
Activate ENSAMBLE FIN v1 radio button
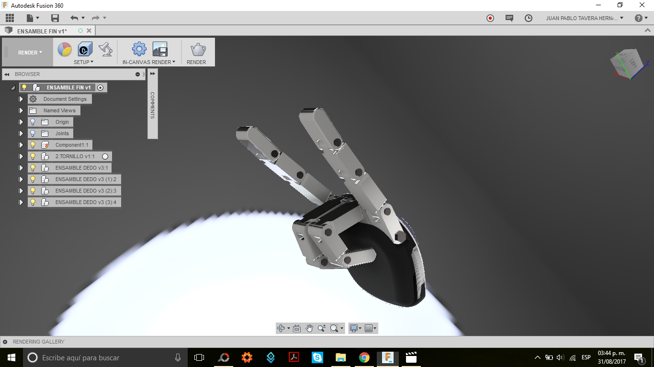(x=100, y=88)
